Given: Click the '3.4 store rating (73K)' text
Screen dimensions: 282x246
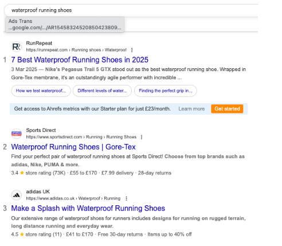Looking at the screenshot, I should (38, 173).
